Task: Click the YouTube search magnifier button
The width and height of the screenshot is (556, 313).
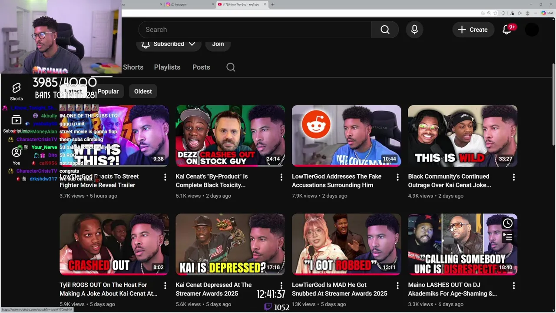Action: [385, 30]
